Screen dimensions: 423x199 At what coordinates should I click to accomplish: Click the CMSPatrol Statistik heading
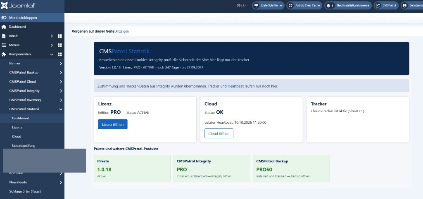(x=124, y=51)
